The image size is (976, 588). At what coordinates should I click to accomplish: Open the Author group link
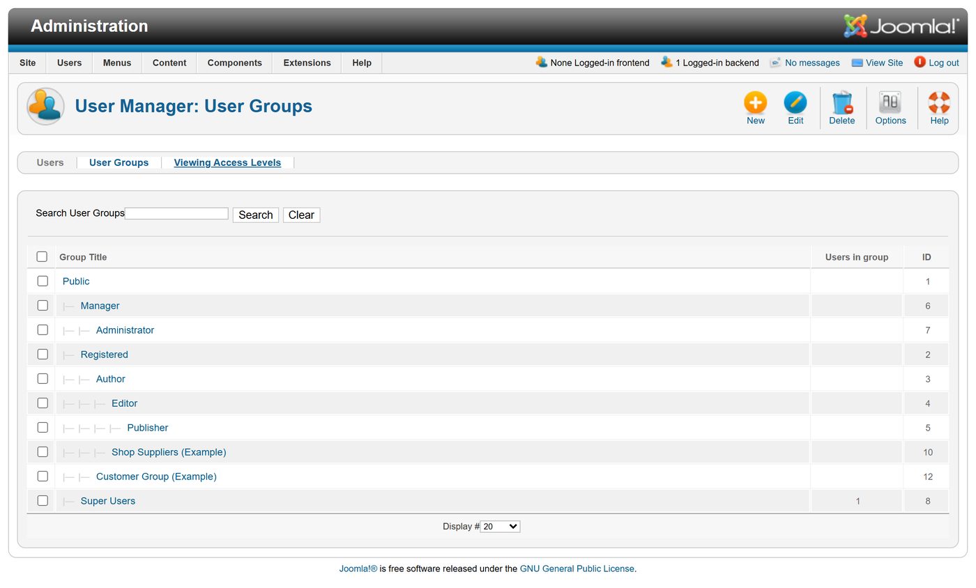pos(111,379)
